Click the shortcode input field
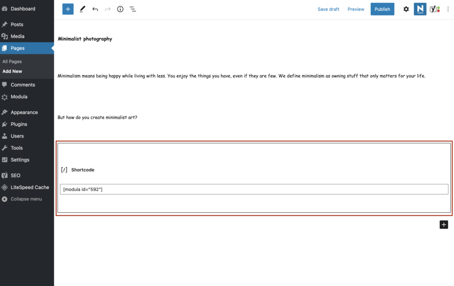 coord(254,189)
